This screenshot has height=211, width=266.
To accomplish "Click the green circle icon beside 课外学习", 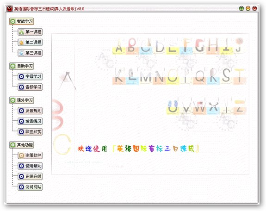I will [x=13, y=100].
